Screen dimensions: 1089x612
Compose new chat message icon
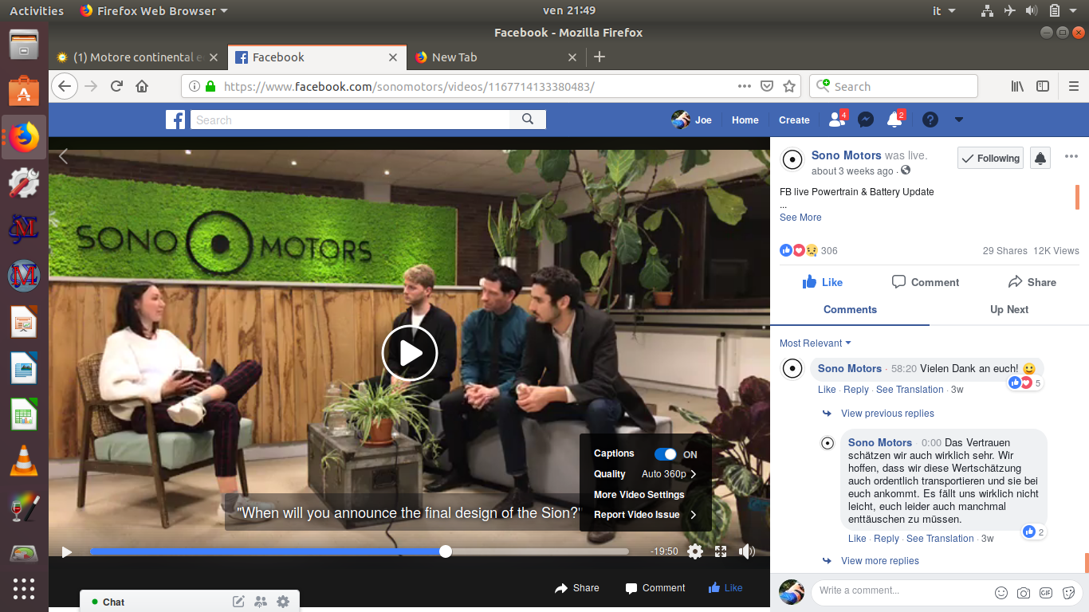[238, 602]
